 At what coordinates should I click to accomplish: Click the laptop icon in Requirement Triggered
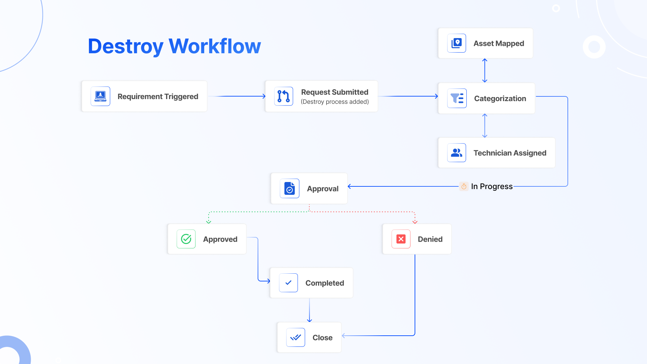[x=100, y=96]
